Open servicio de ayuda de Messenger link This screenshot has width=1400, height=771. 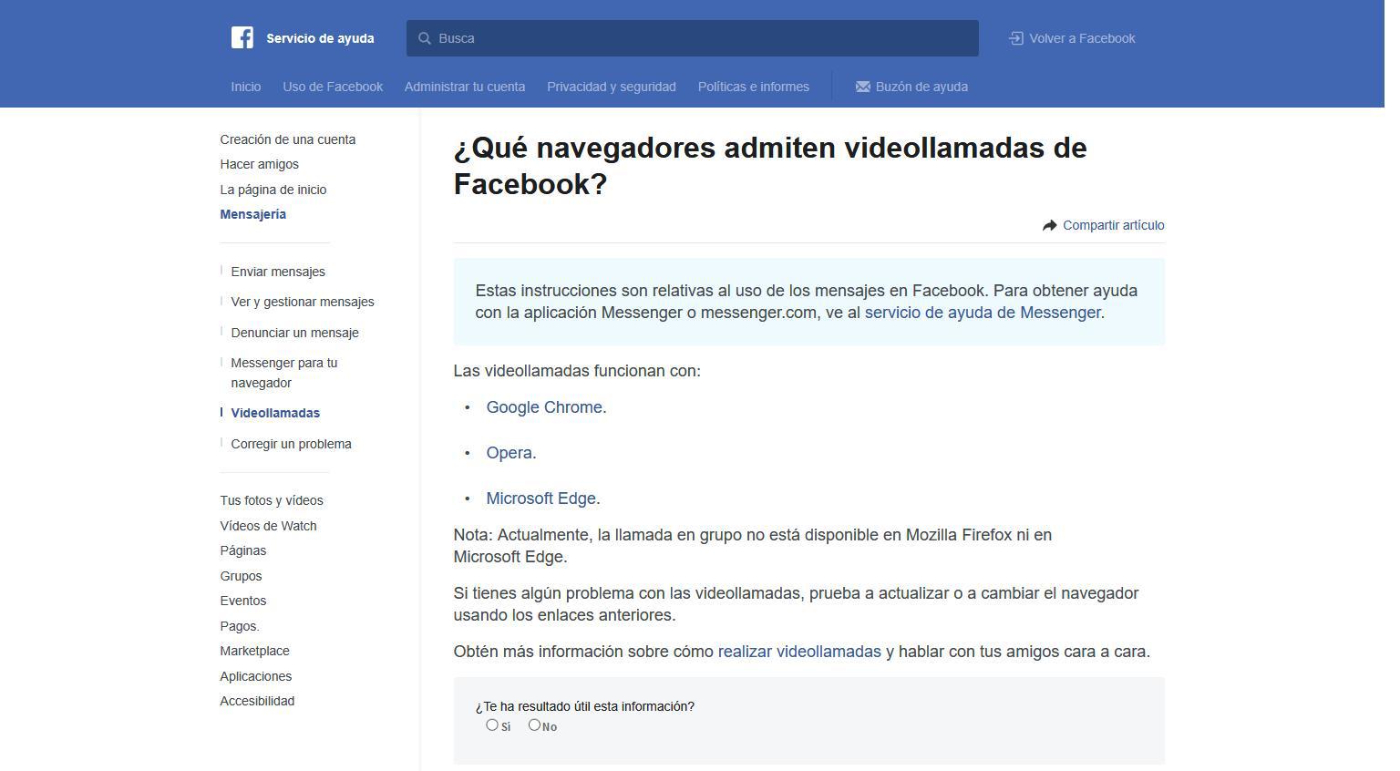point(983,313)
